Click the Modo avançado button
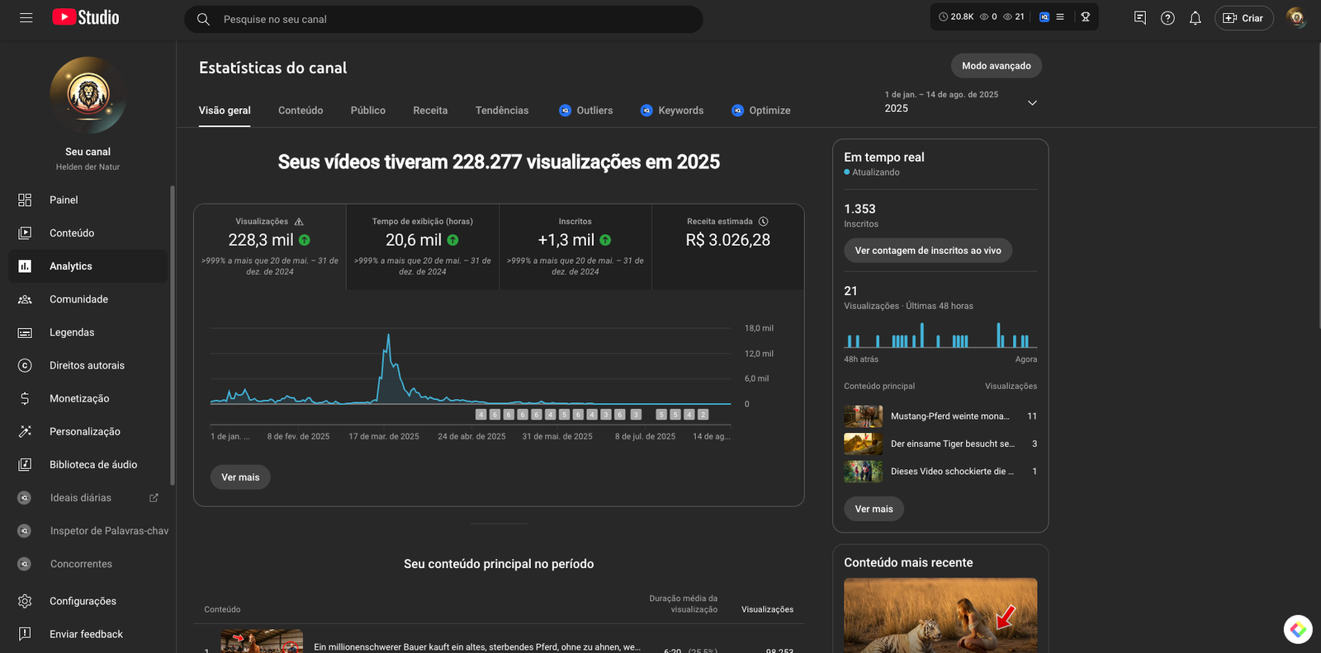Image resolution: width=1321 pixels, height=653 pixels. click(x=997, y=66)
